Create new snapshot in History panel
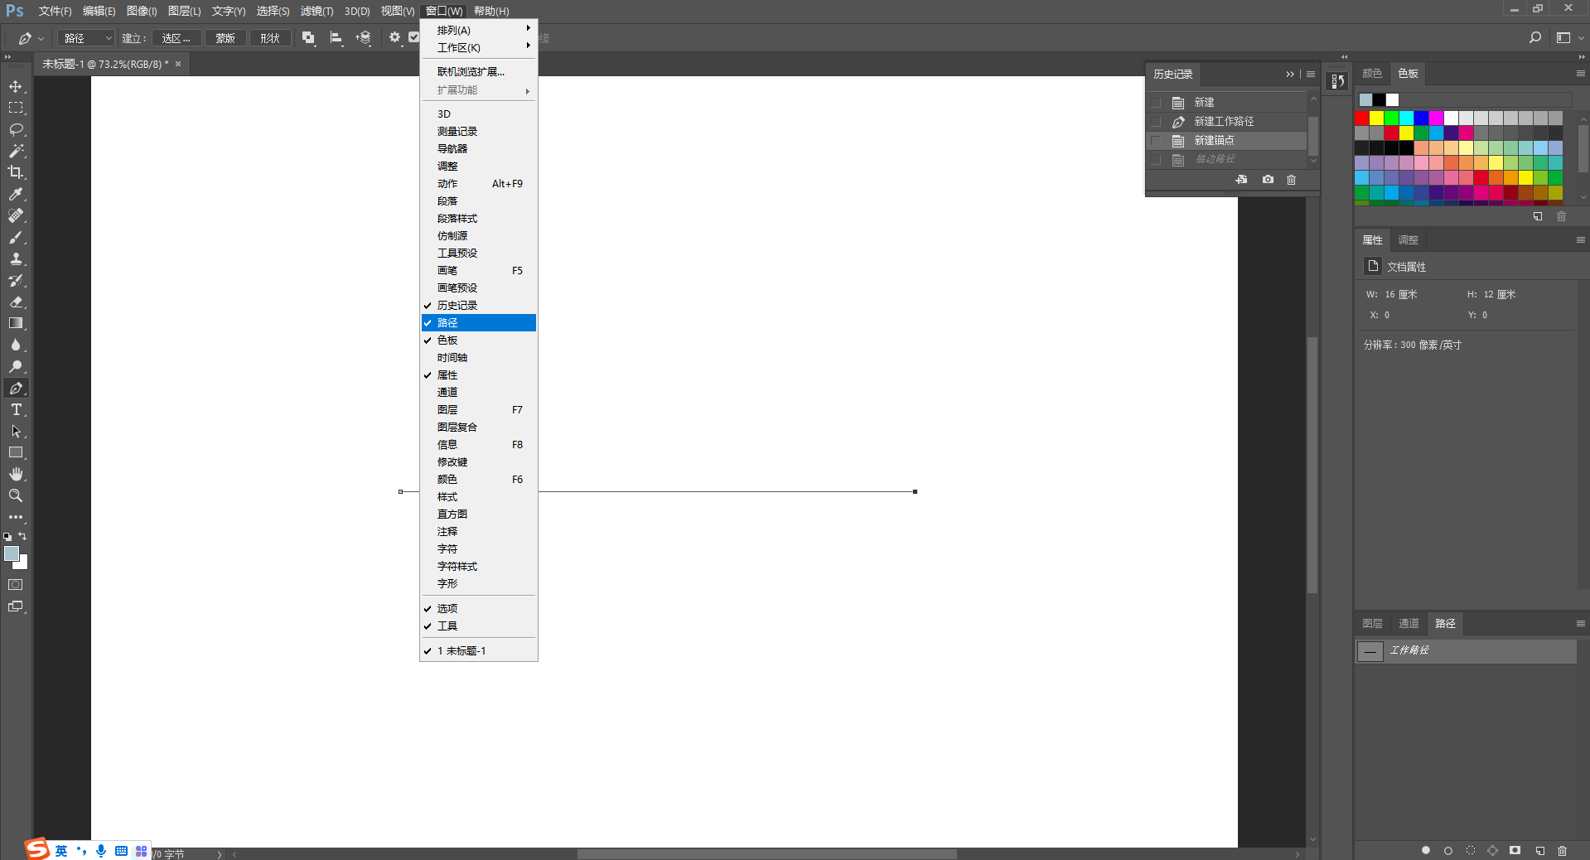 [x=1268, y=180]
